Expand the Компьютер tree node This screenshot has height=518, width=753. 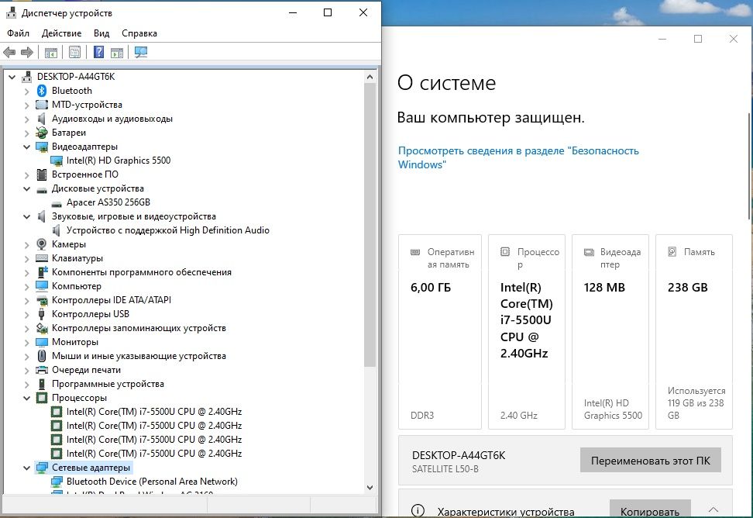click(27, 286)
